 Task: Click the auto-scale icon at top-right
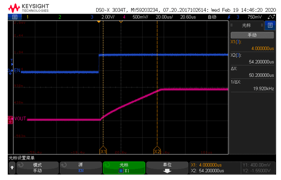click(271, 17)
